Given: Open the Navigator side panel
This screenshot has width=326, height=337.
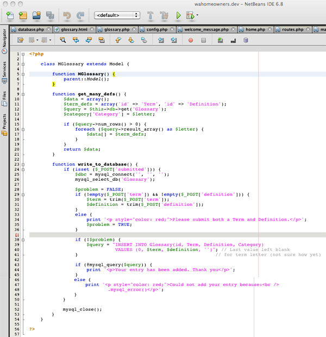Looking at the screenshot, I should pos(4,41).
